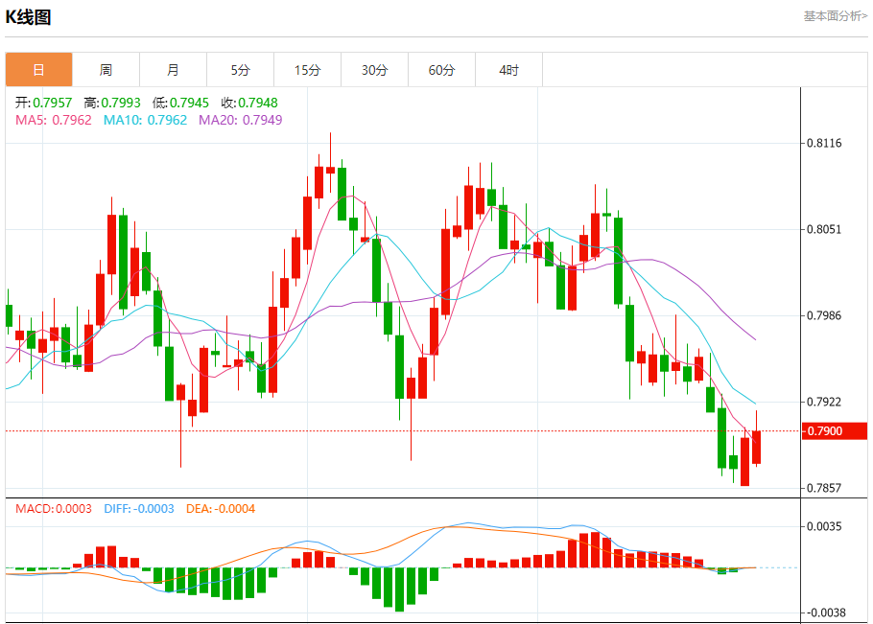Screen dimensions: 873x624
Task: Switch to the 5分 interval tab
Action: (240, 70)
